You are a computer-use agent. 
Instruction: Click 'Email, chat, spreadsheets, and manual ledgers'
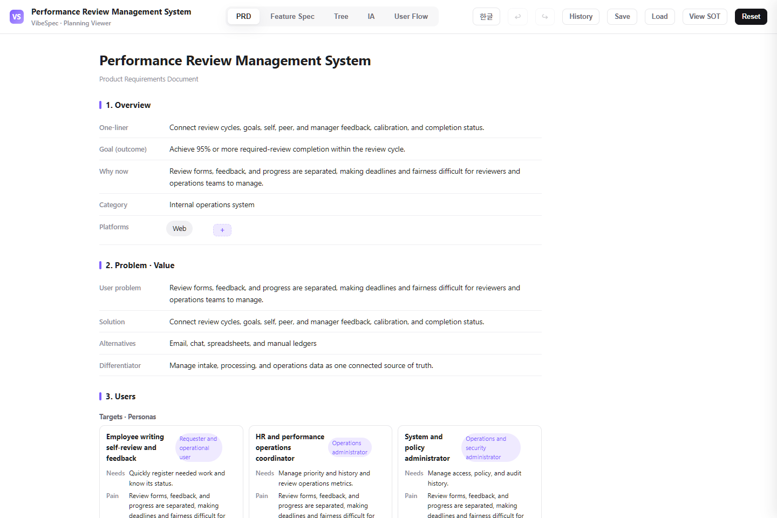pyautogui.click(x=243, y=344)
